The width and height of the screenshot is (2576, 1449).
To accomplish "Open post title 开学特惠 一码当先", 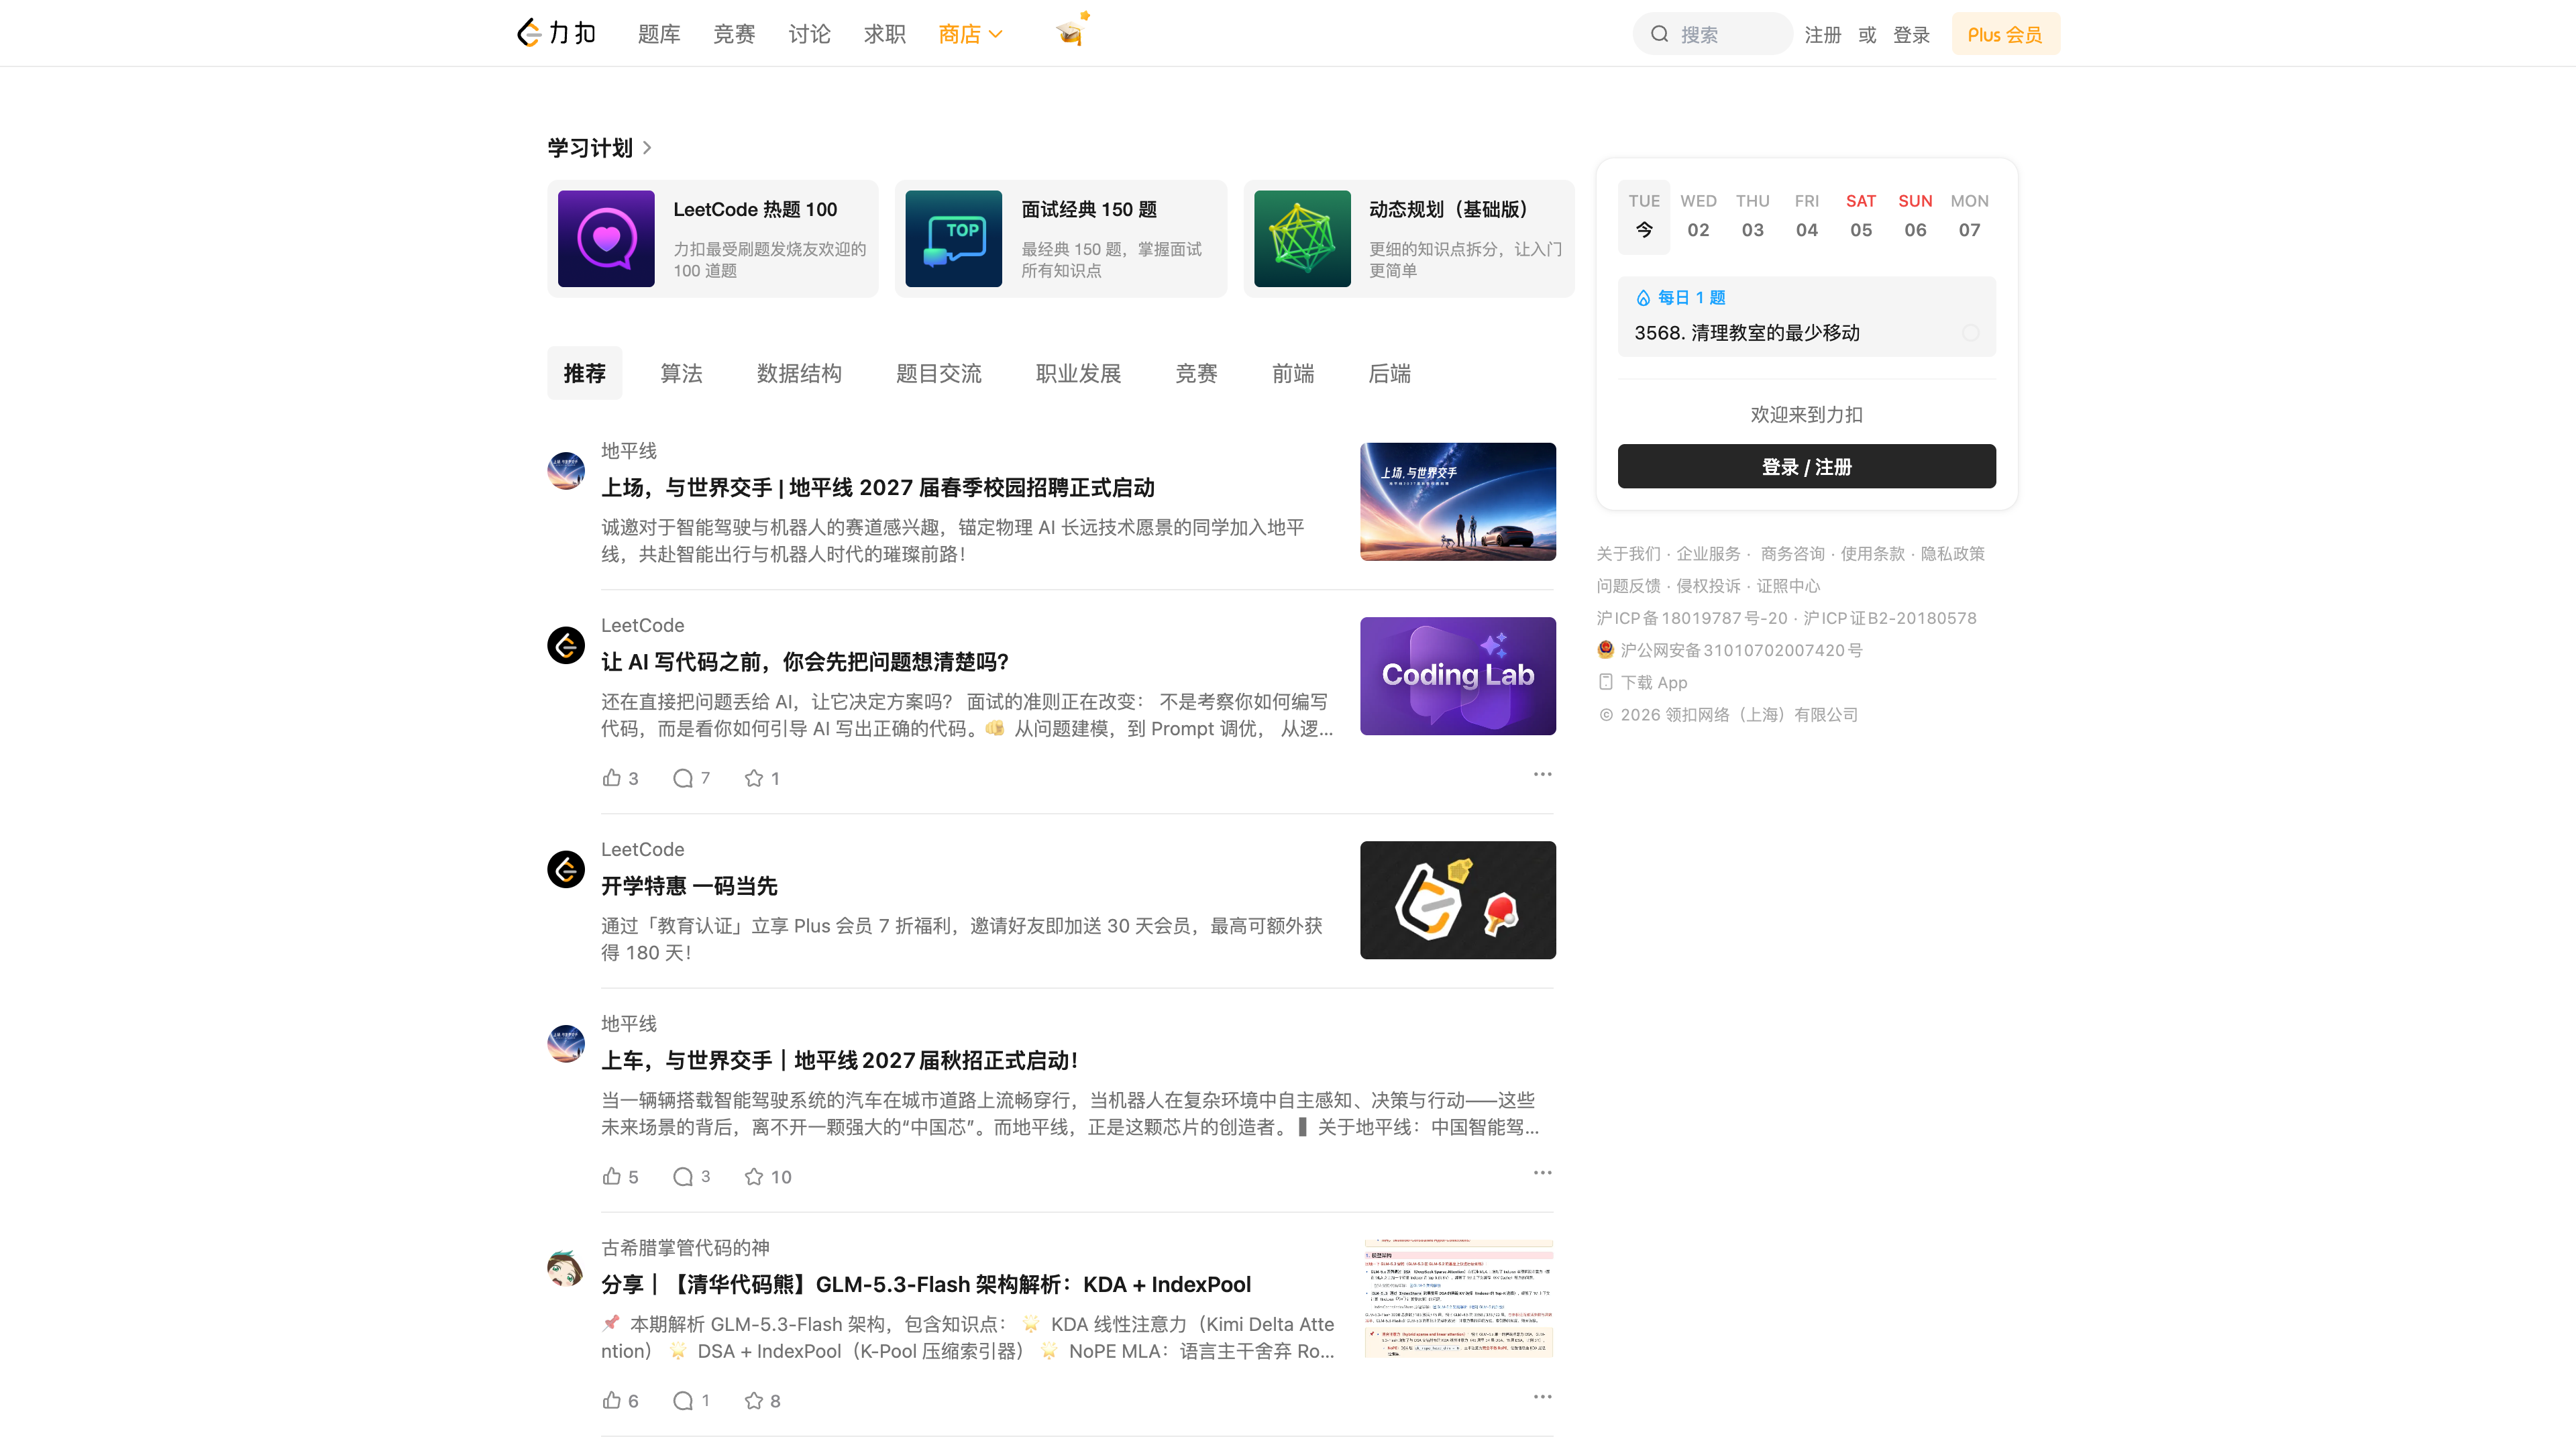I will coord(689,885).
